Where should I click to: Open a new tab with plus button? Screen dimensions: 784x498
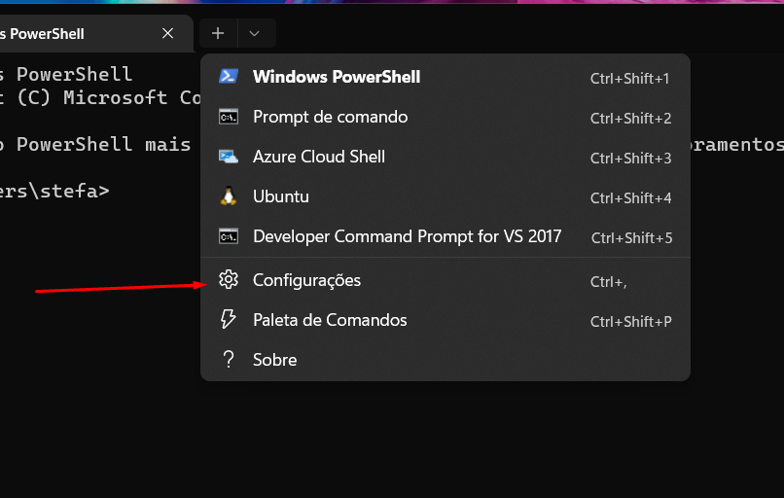(218, 33)
